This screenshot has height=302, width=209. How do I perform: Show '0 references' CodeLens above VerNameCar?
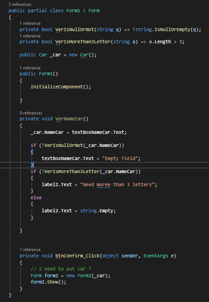(31, 113)
